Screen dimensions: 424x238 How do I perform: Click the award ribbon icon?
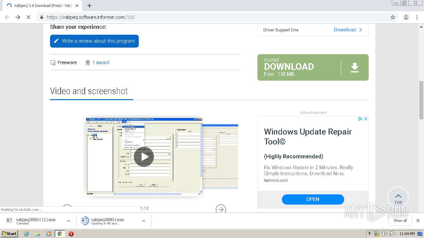point(88,62)
